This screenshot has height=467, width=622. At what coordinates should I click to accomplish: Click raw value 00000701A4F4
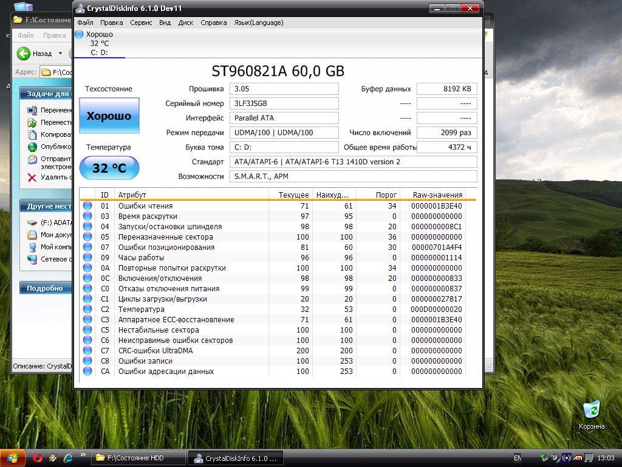[x=436, y=247]
